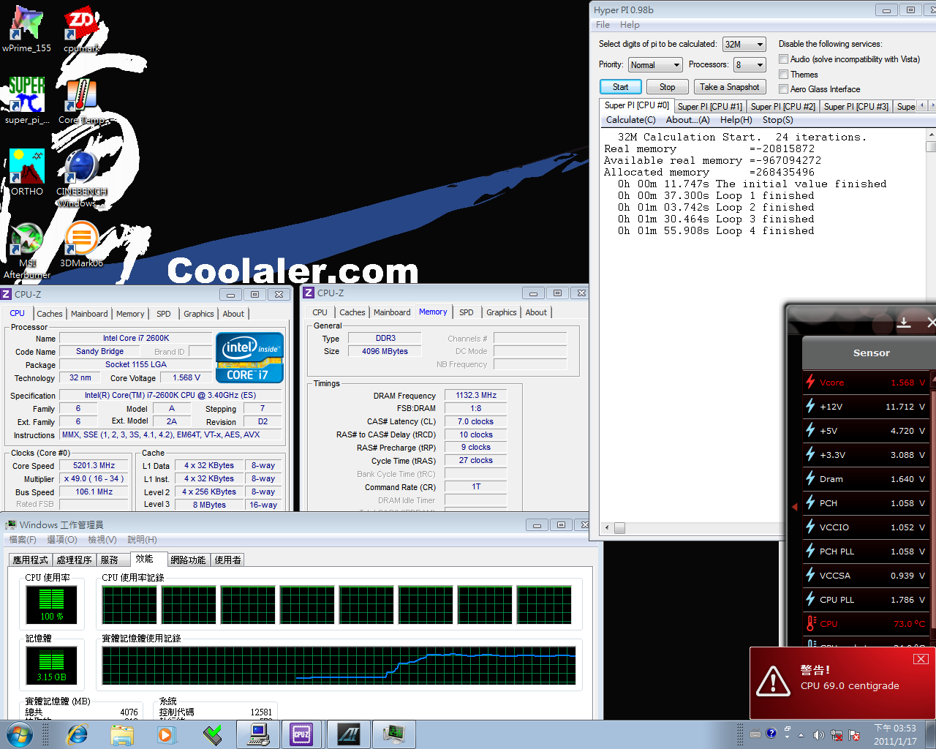The image size is (936, 749).
Task: Open the Windows Start menu orb
Action: point(20,734)
